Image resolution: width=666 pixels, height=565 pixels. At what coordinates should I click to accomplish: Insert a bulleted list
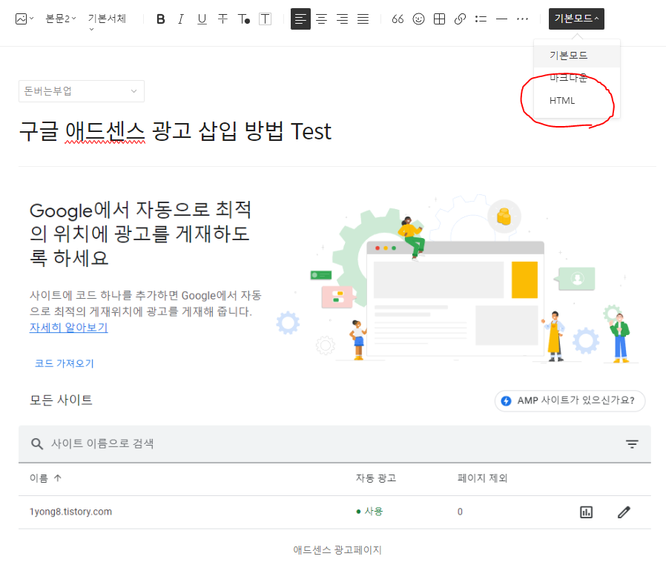click(x=481, y=19)
